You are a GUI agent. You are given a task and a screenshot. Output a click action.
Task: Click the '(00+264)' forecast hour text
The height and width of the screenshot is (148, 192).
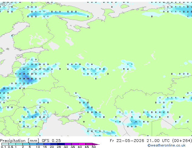[x=182, y=141]
